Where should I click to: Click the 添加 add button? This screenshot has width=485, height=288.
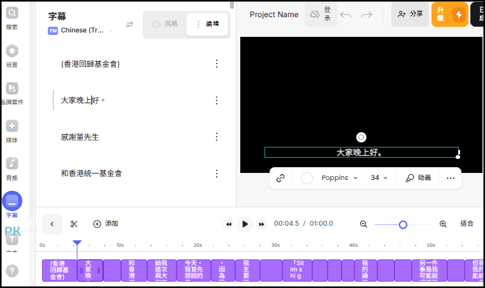pyautogui.click(x=105, y=224)
